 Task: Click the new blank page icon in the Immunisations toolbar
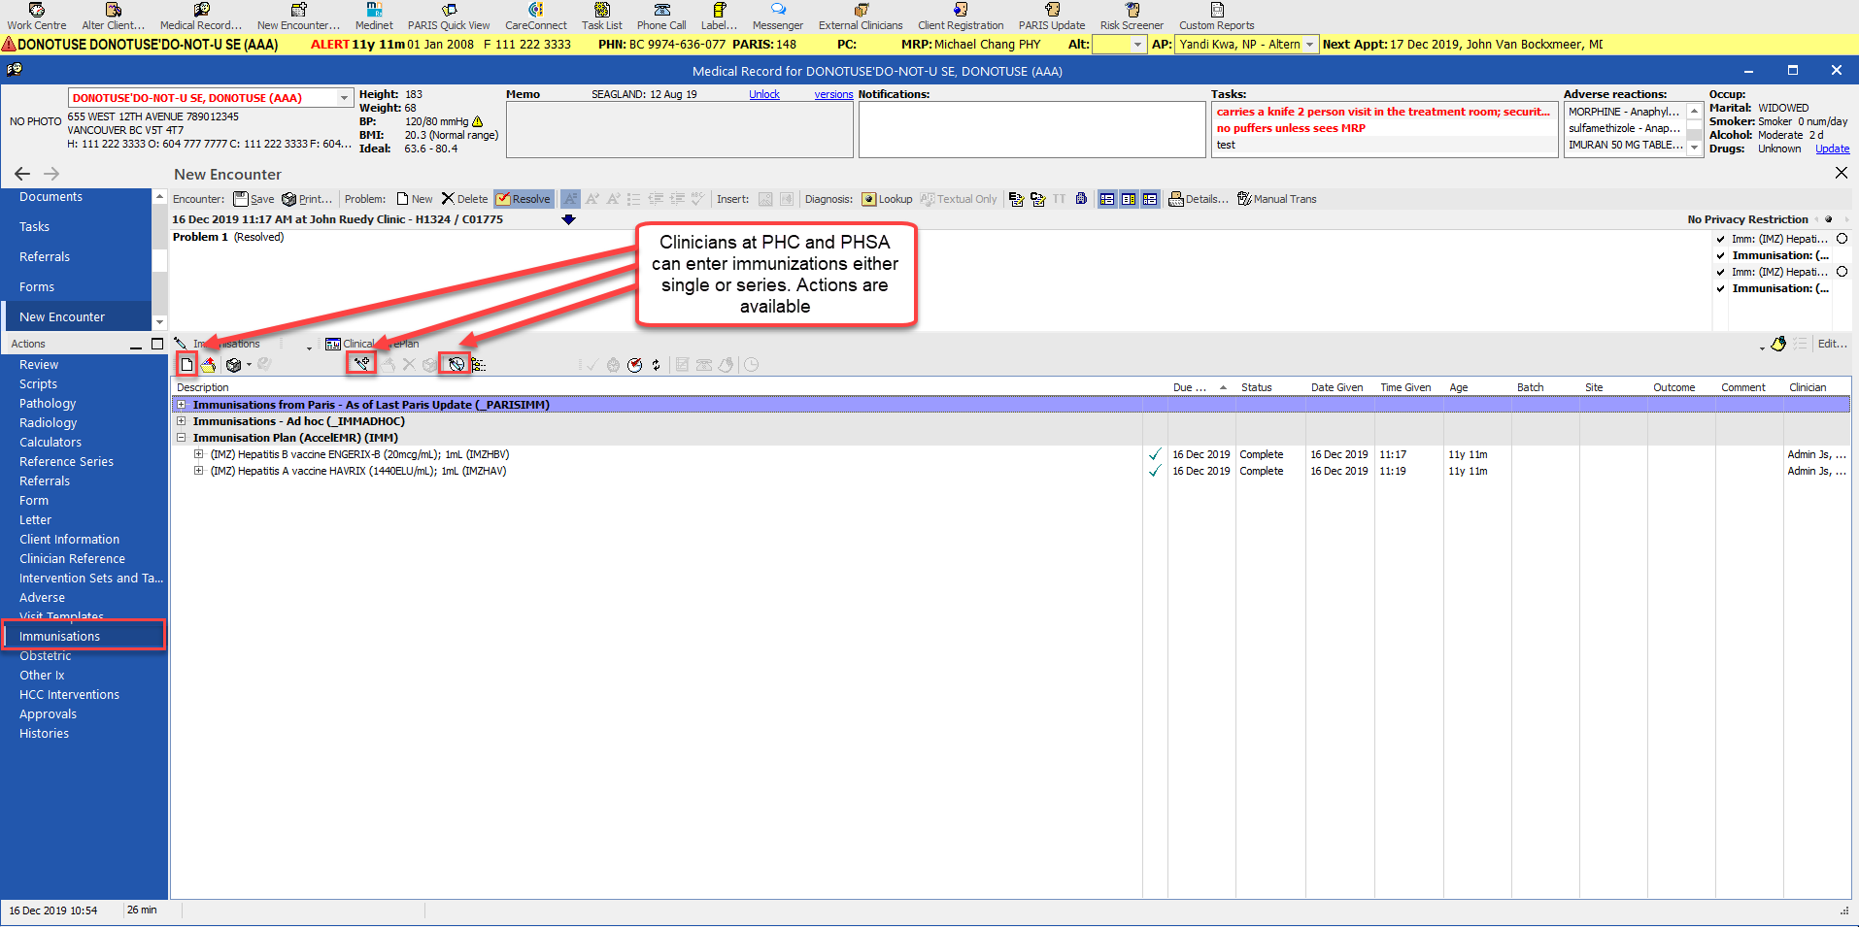pyautogui.click(x=186, y=365)
